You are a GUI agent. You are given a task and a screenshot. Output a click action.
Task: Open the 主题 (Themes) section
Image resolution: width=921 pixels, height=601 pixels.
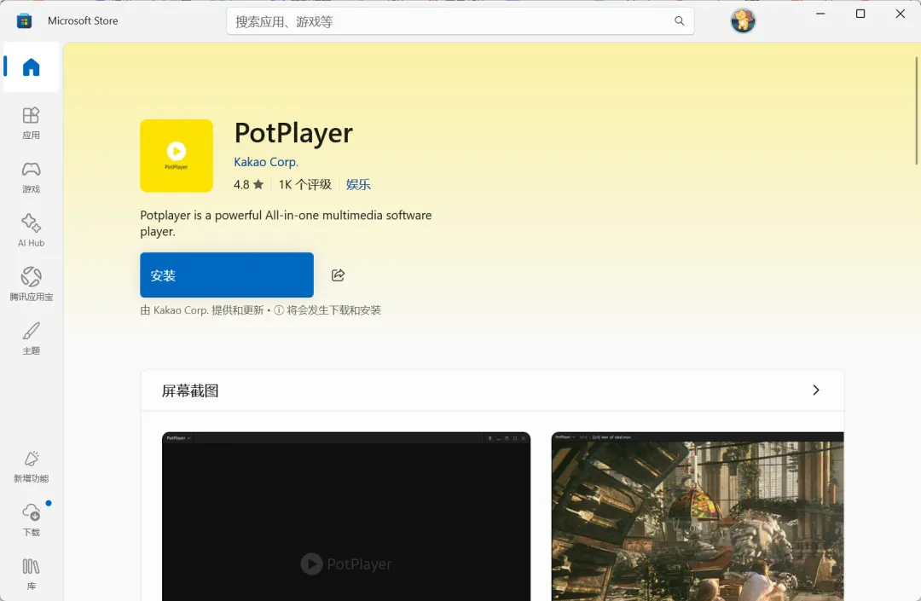coord(32,338)
